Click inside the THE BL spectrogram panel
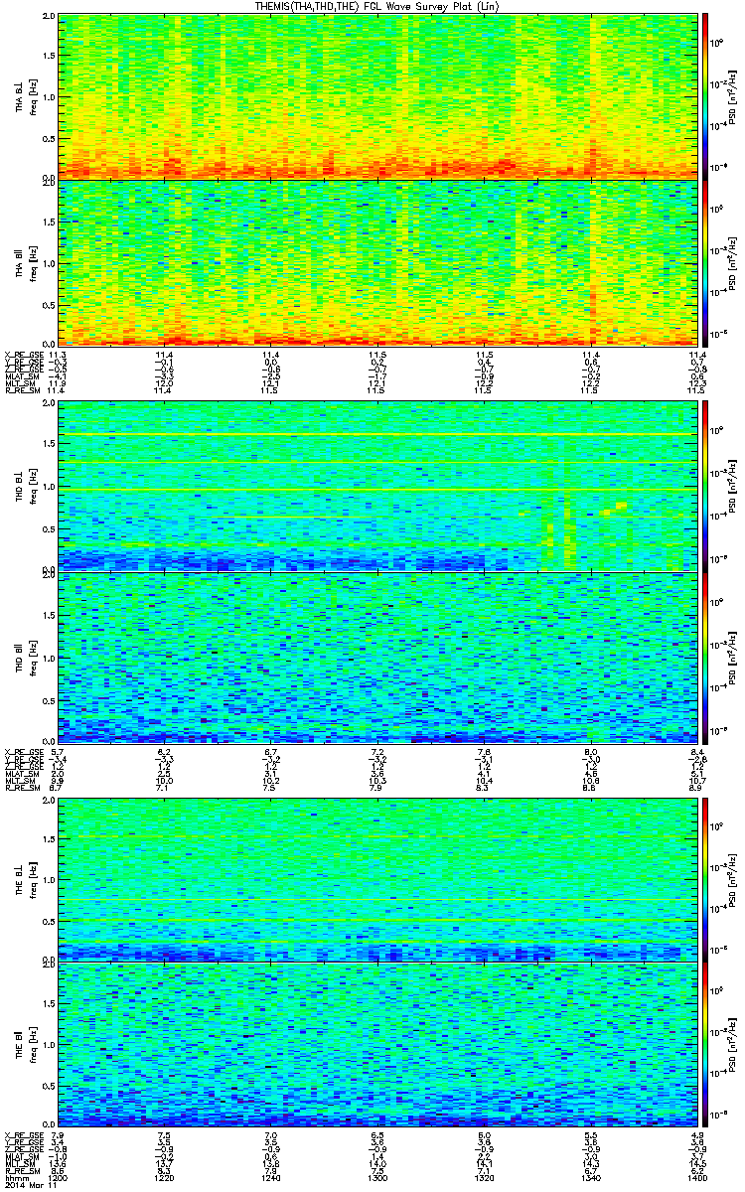This screenshot has height=1192, width=745. coord(376,879)
